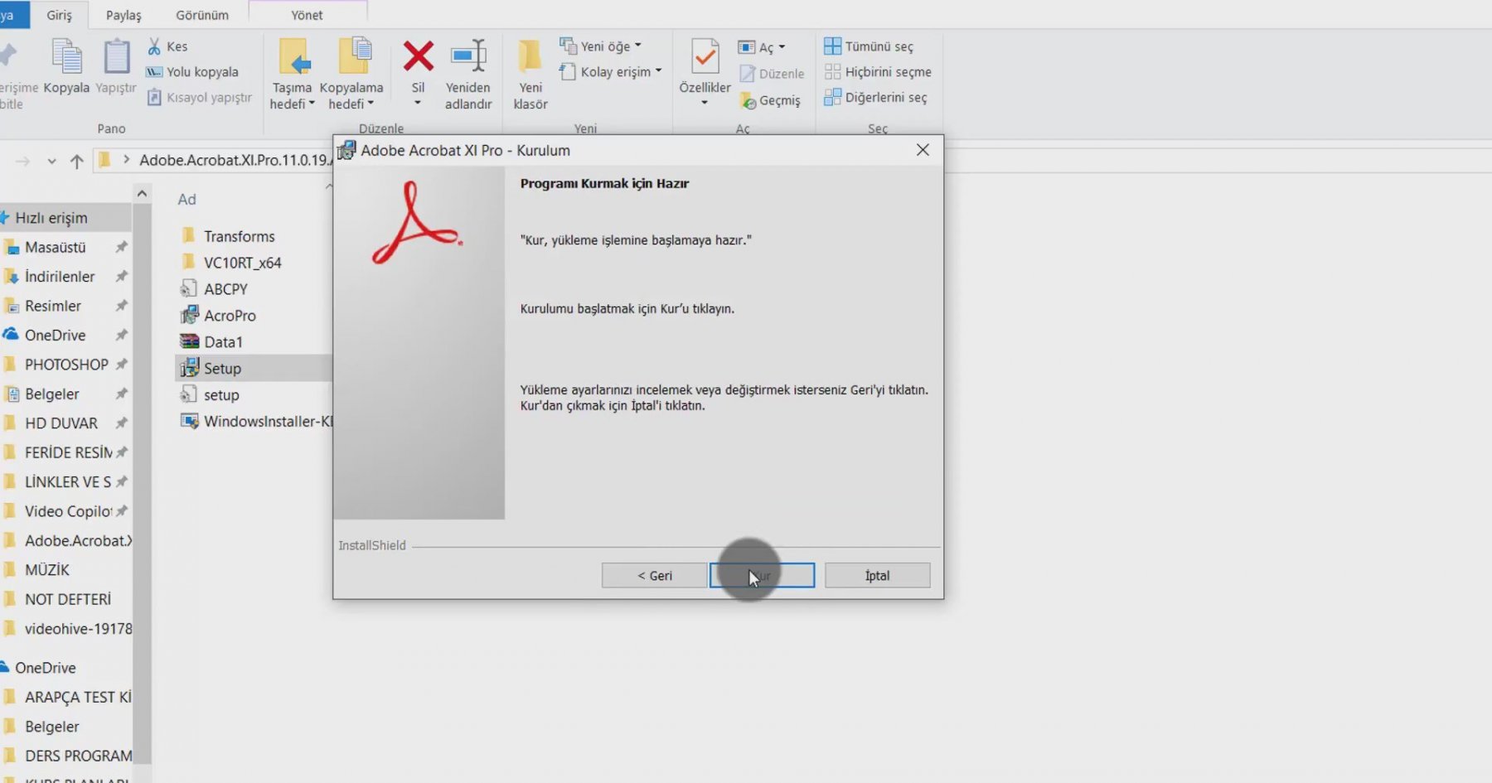Click the red Sil delete icon
The height and width of the screenshot is (783, 1492).
click(418, 56)
